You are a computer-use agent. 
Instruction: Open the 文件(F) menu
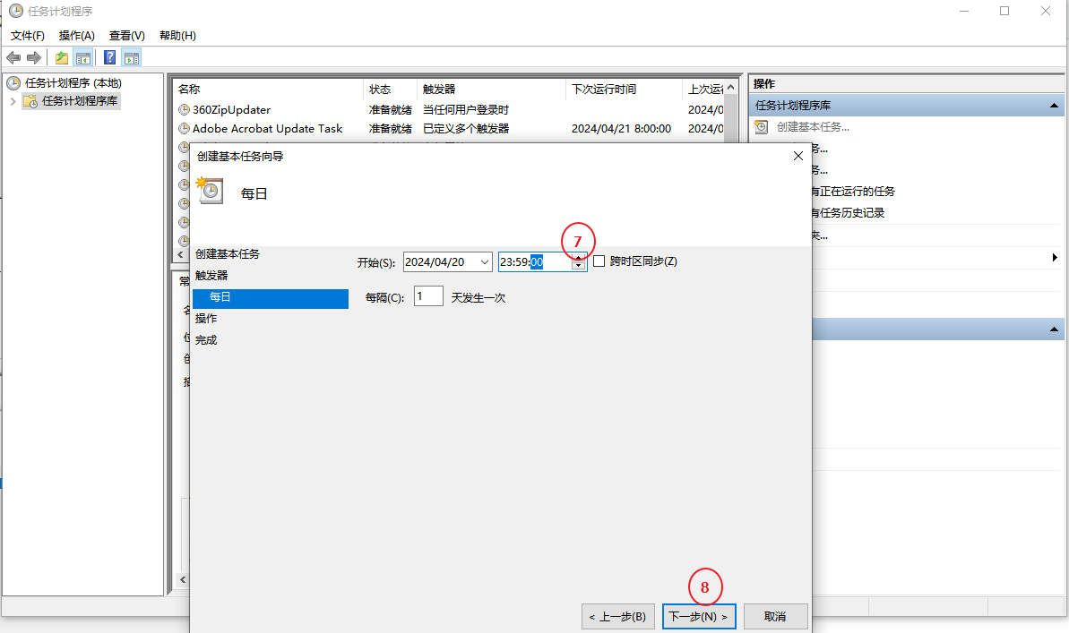27,36
